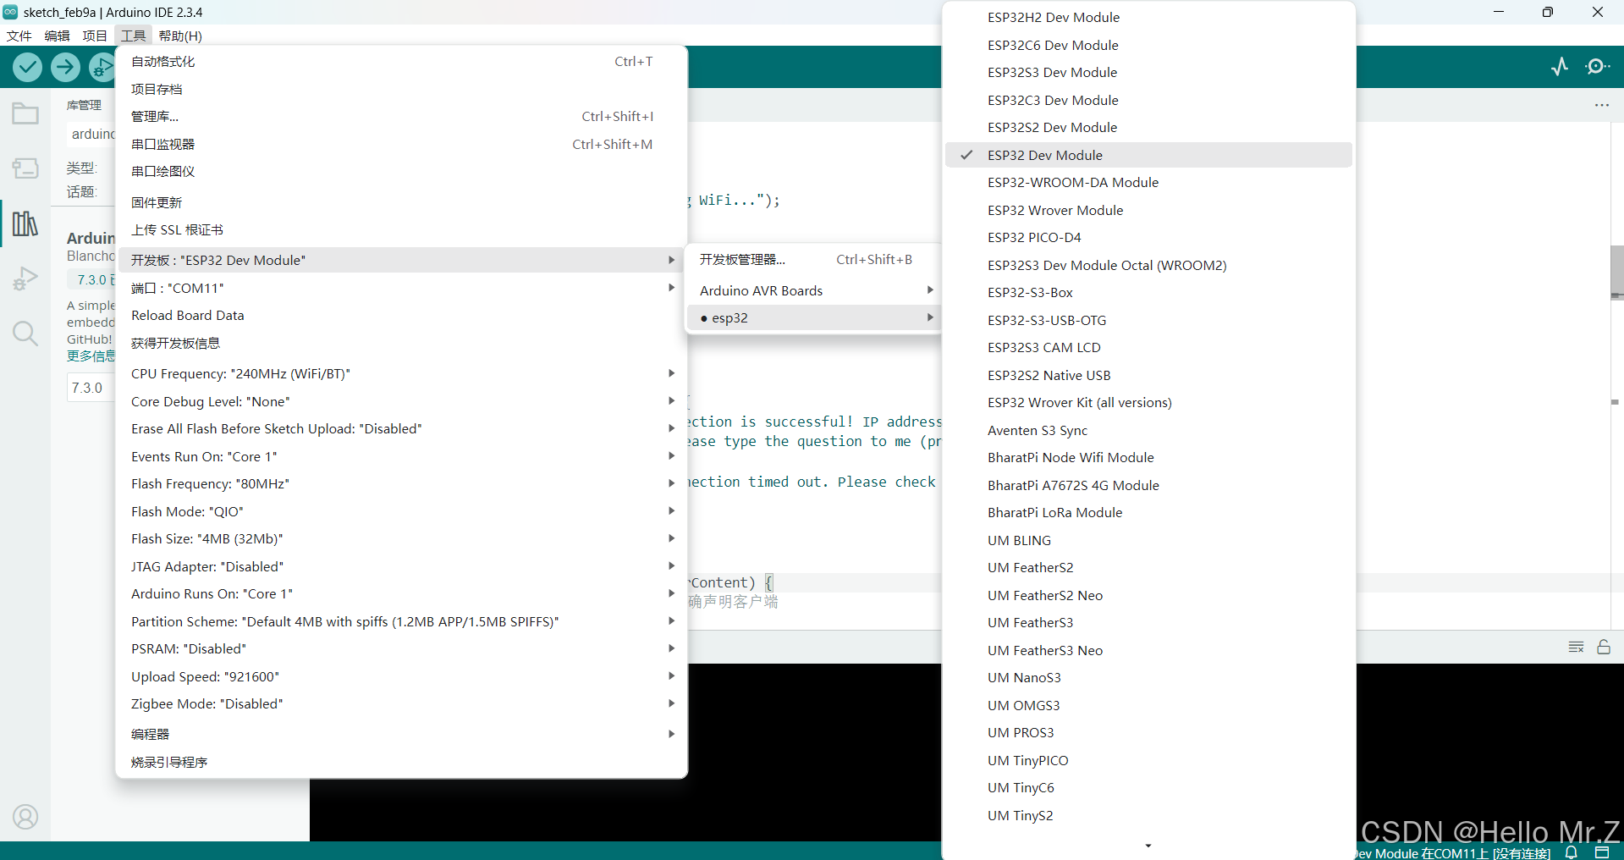Select ESP32 PICO-D4 board

[1148, 237]
